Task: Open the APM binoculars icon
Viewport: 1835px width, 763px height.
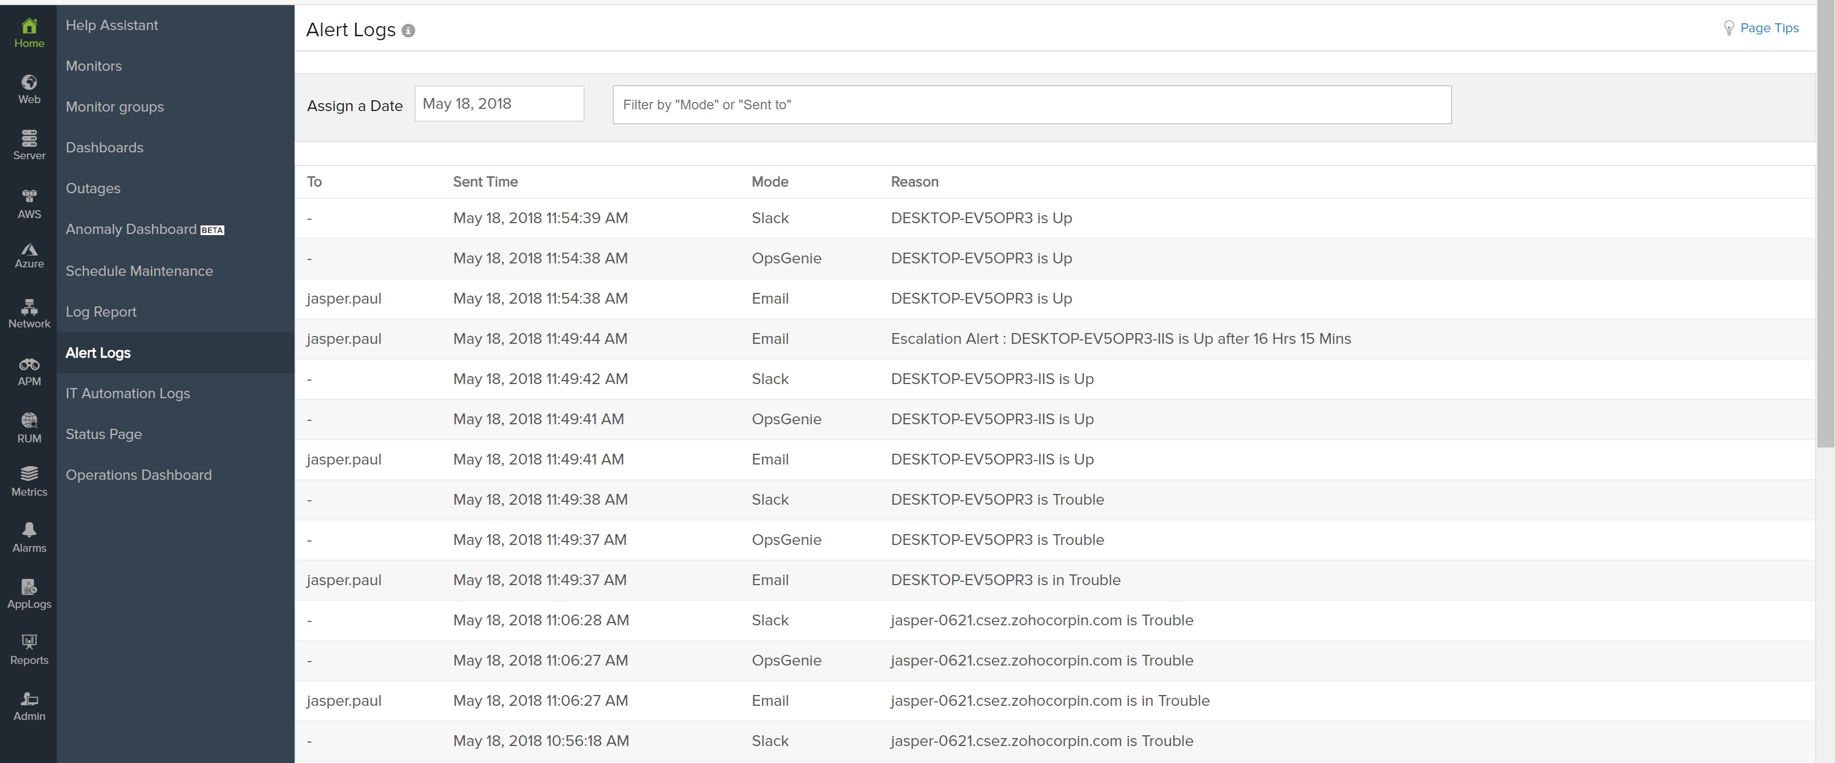Action: coord(28,371)
